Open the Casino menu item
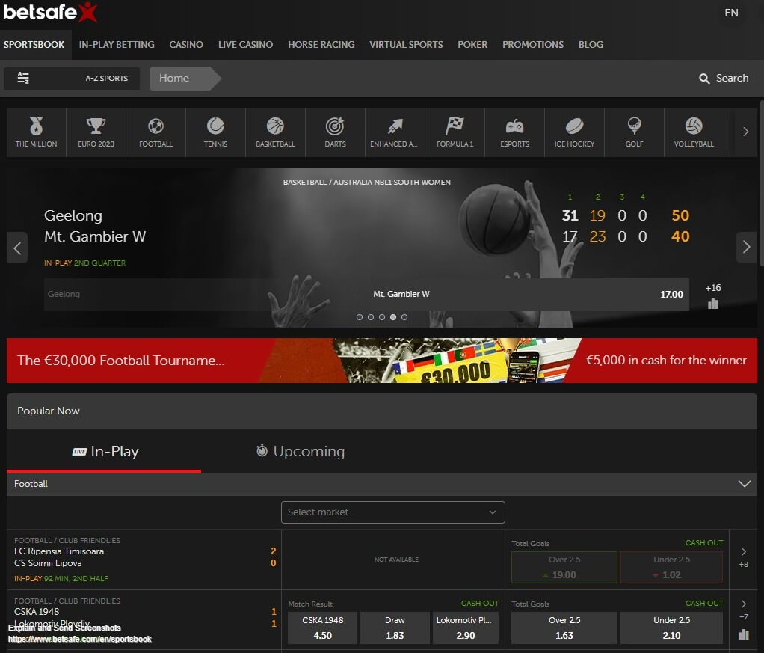Screen dimensions: 764x653 186,44
